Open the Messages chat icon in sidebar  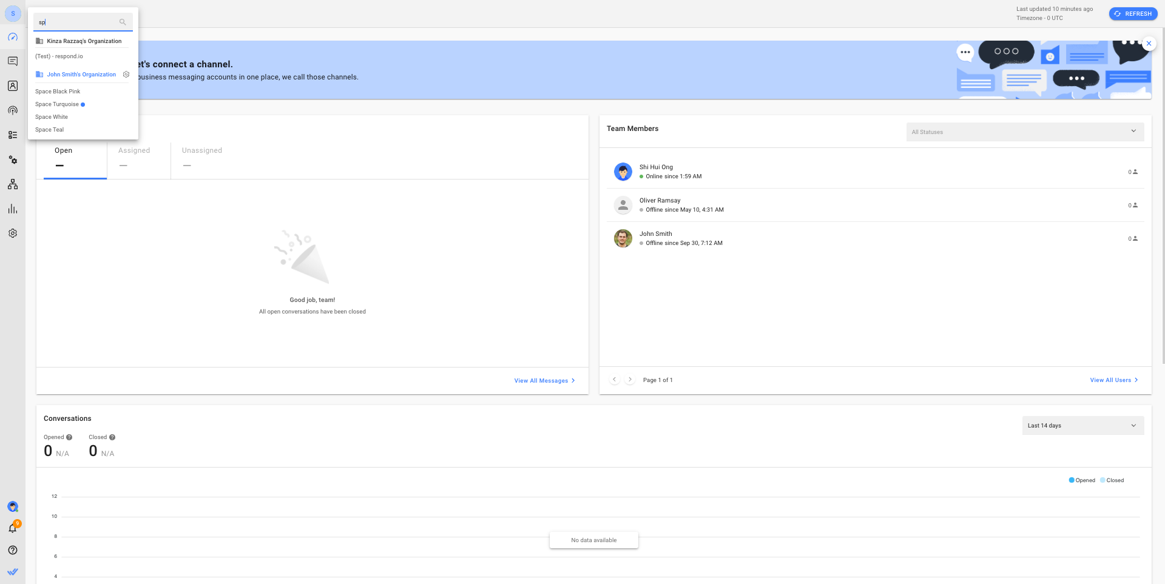click(13, 61)
